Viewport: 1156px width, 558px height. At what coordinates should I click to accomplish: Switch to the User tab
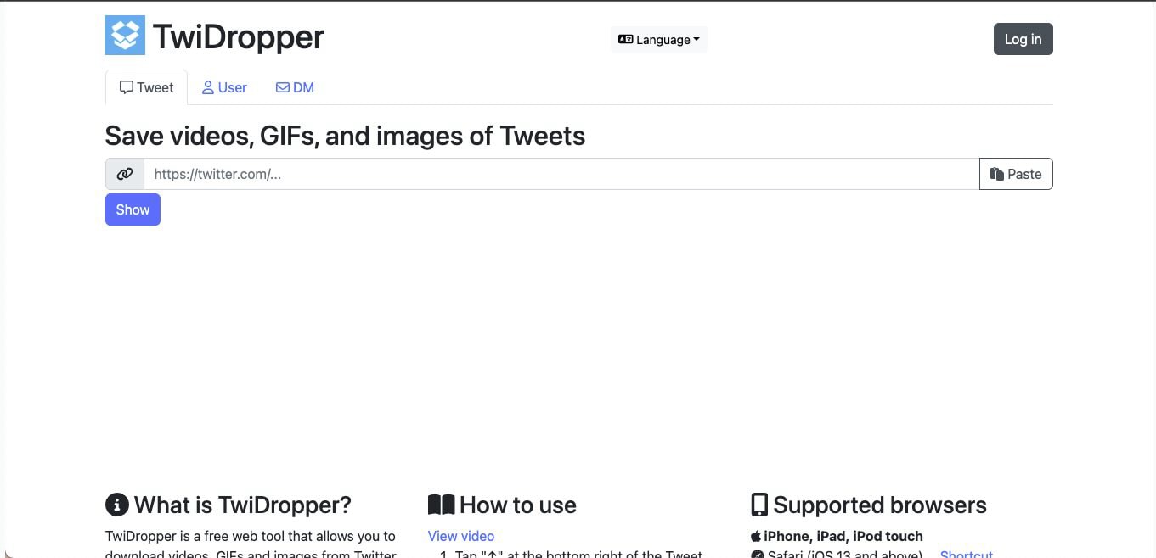tap(224, 87)
